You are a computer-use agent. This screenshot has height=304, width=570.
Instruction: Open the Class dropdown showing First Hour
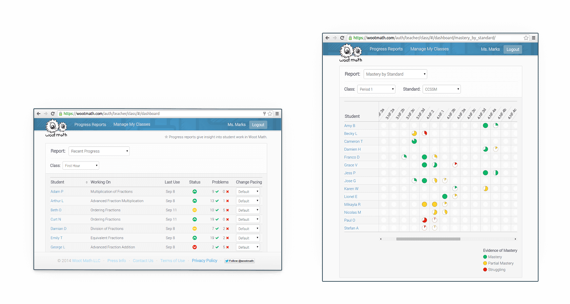pyautogui.click(x=81, y=165)
